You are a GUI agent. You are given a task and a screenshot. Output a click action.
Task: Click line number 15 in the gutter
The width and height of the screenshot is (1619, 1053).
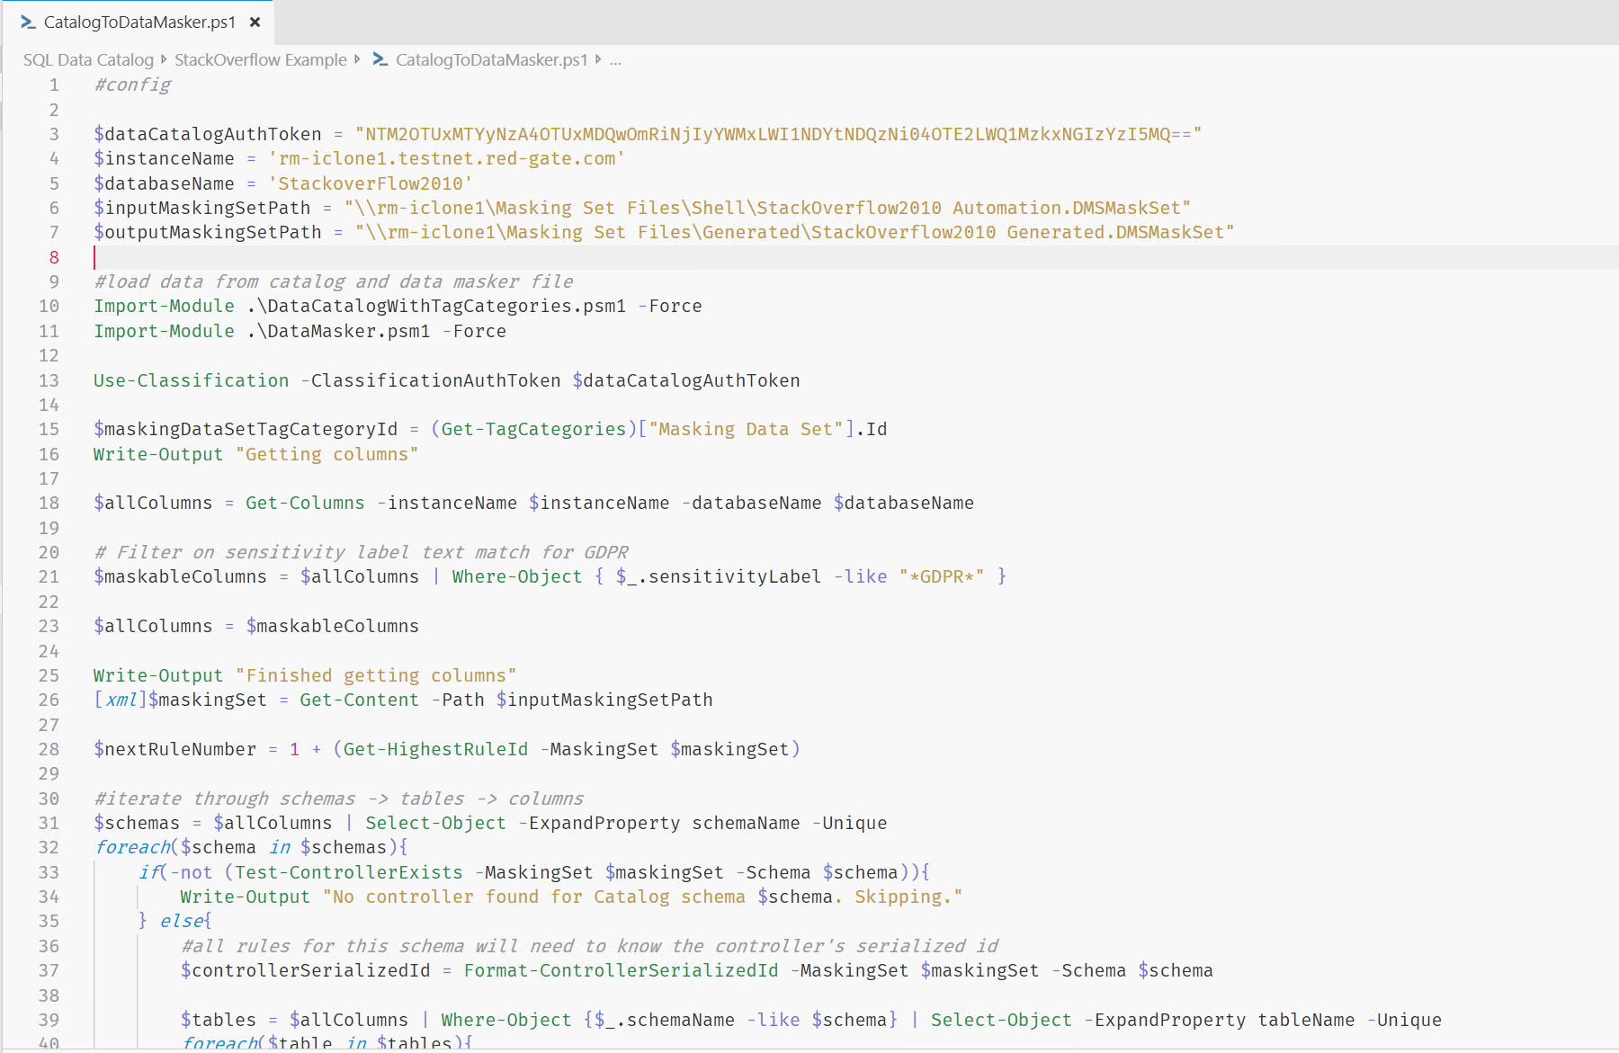[49, 429]
